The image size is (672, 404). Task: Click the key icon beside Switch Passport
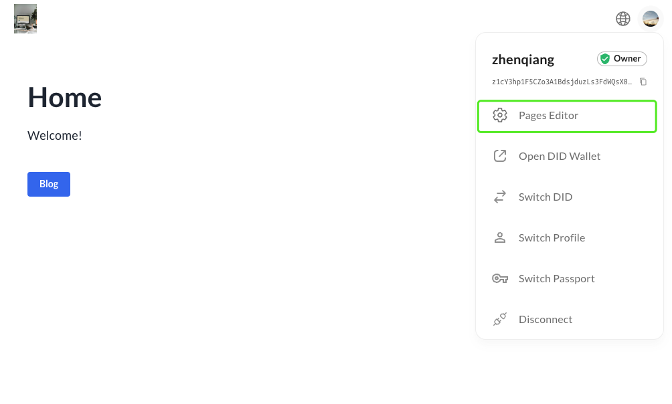pyautogui.click(x=500, y=278)
